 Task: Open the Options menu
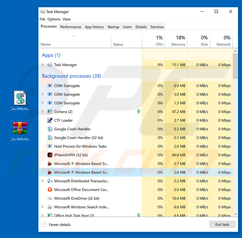click(54, 19)
